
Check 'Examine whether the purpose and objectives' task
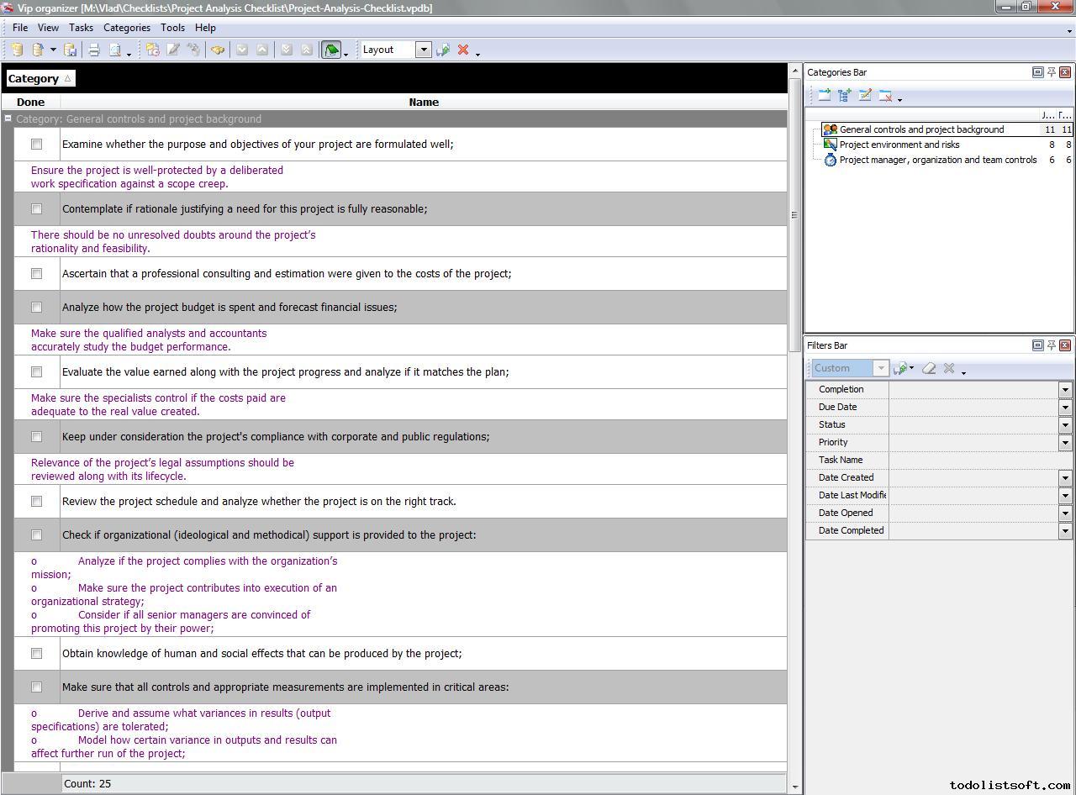click(36, 145)
